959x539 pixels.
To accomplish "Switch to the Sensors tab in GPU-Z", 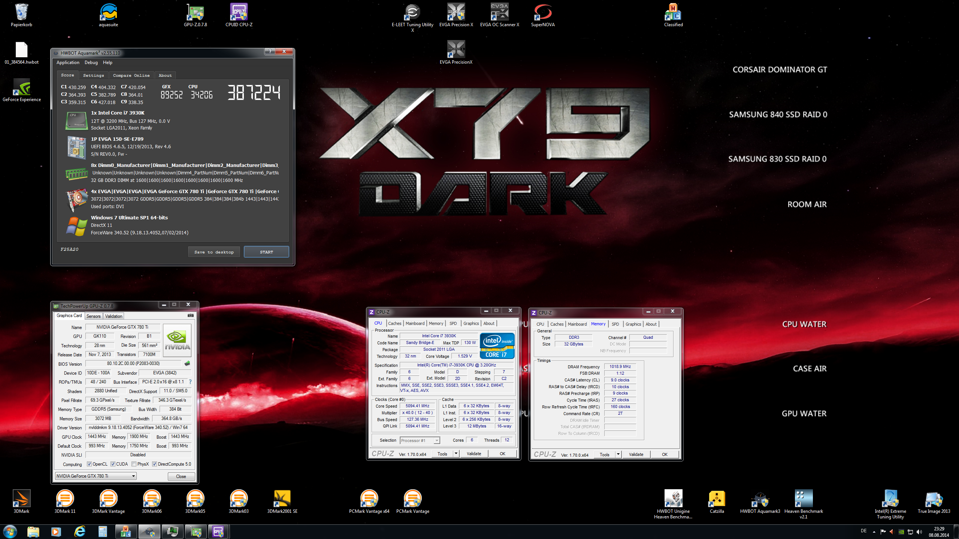I will tap(94, 316).
